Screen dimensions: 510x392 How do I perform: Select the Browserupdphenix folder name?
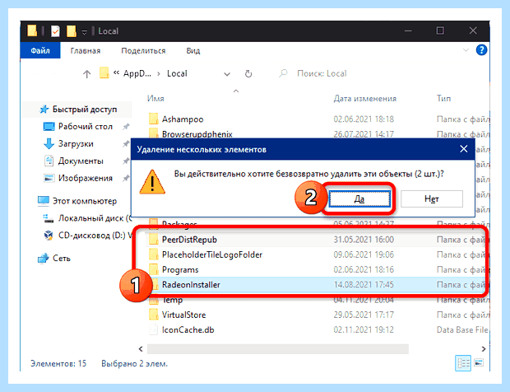click(x=197, y=134)
